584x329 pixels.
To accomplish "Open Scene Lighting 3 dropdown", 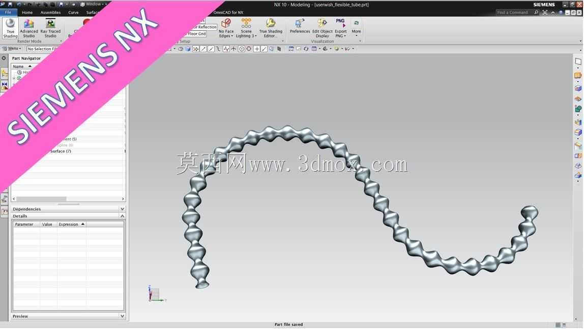I will tap(246, 28).
